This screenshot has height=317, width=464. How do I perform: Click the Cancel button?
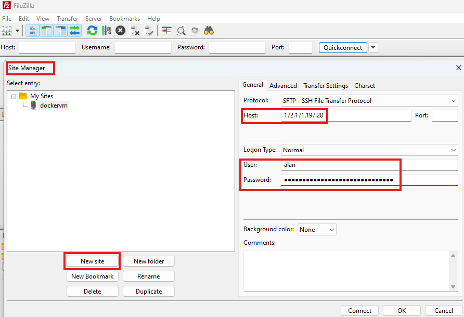(x=444, y=310)
